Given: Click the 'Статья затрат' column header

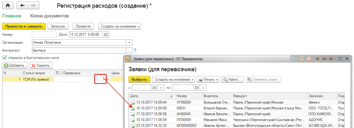Looking at the screenshot, I should [38, 73].
